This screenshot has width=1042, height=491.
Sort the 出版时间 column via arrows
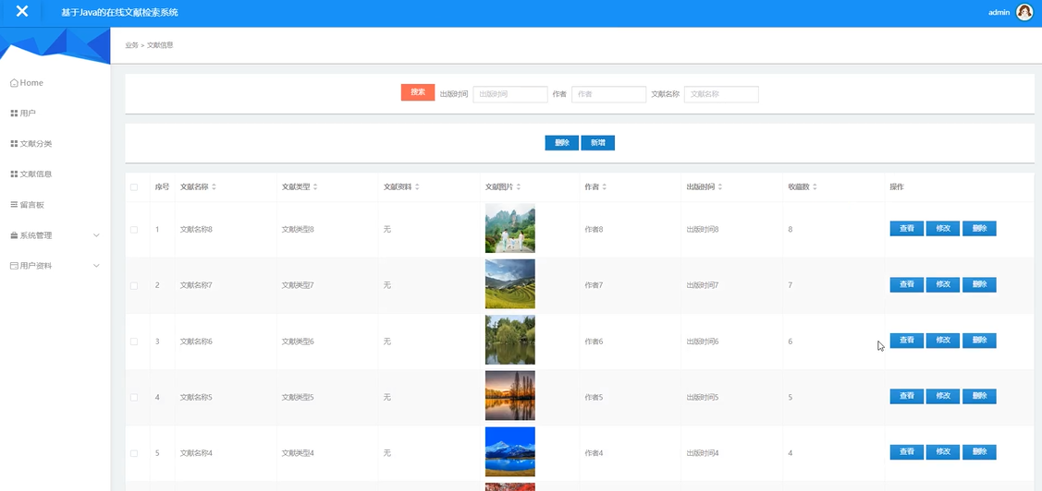[720, 187]
